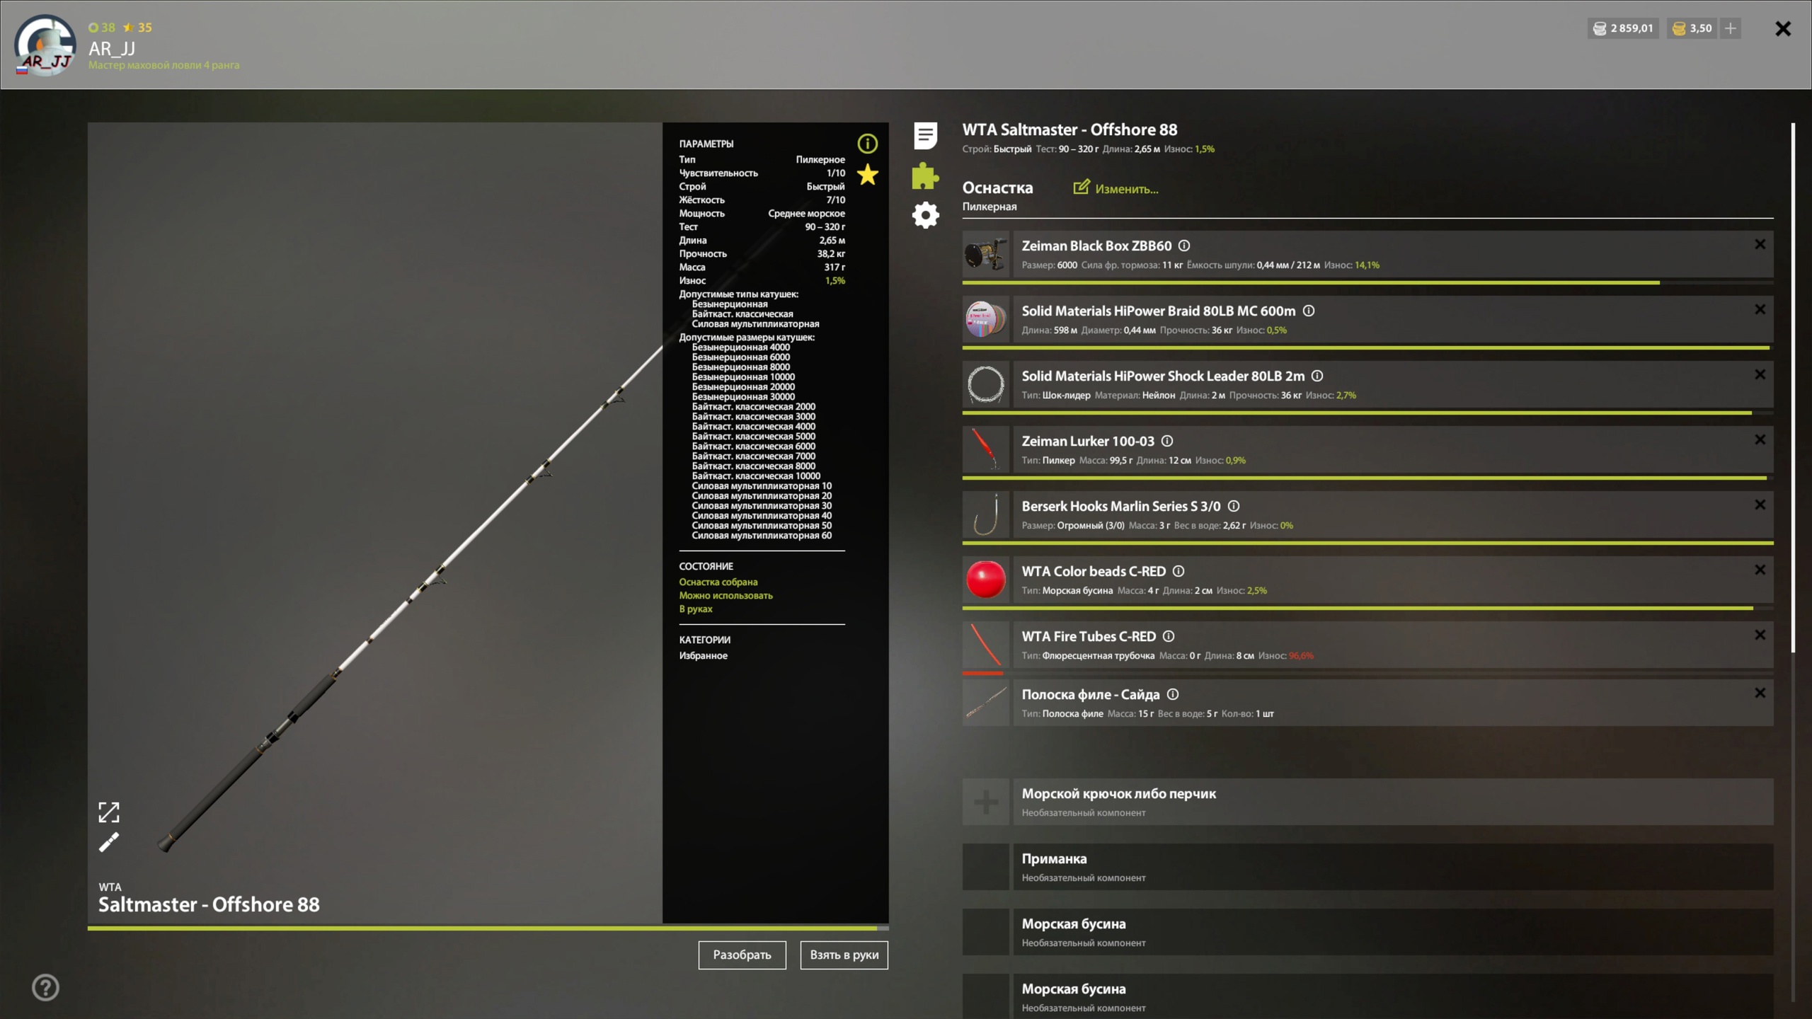The width and height of the screenshot is (1812, 1019).
Task: Click the WTA Fire Tubes C-RED name
Action: [x=1089, y=636]
